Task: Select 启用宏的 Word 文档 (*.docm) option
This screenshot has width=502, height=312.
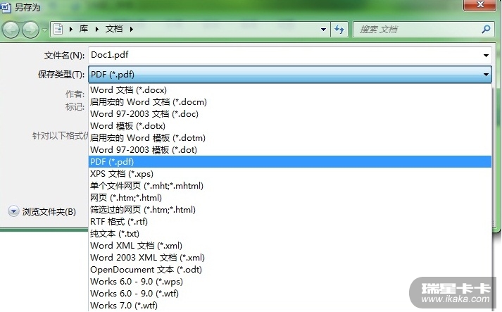Action: click(290, 102)
